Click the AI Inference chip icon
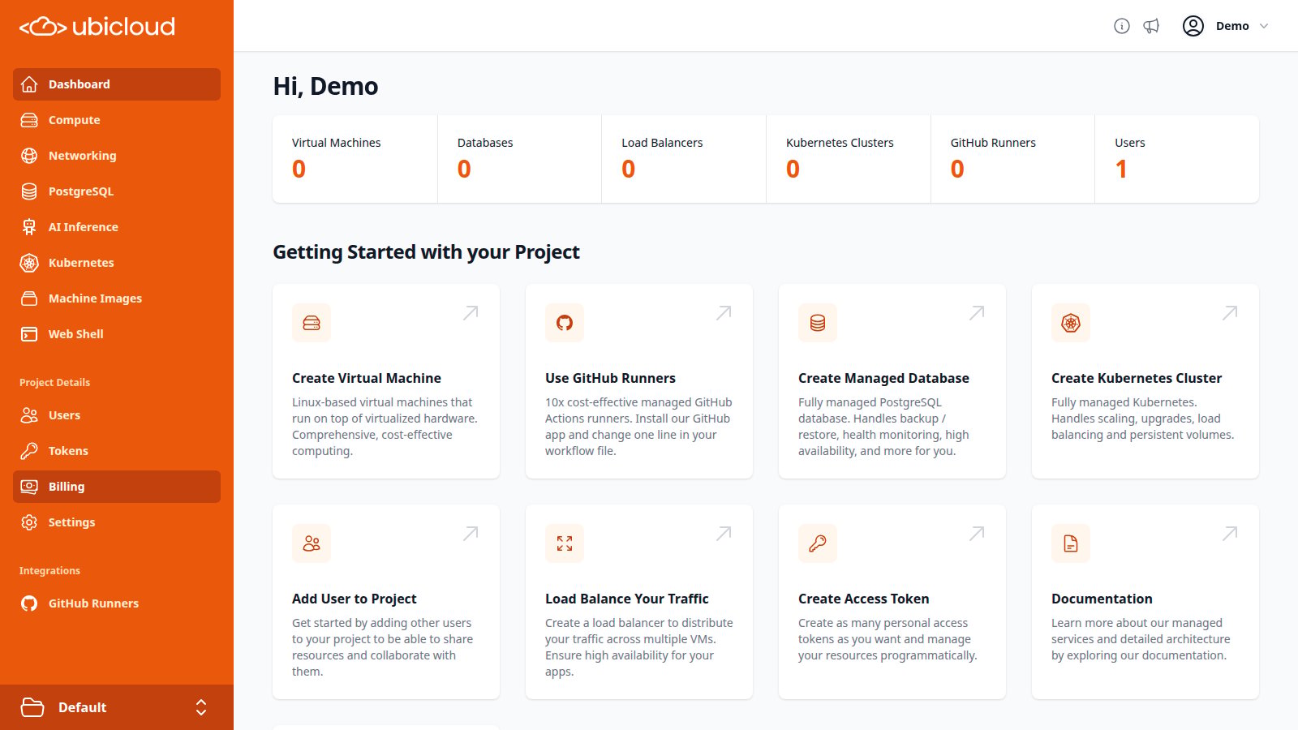Screen dimensions: 1298x730 point(29,227)
